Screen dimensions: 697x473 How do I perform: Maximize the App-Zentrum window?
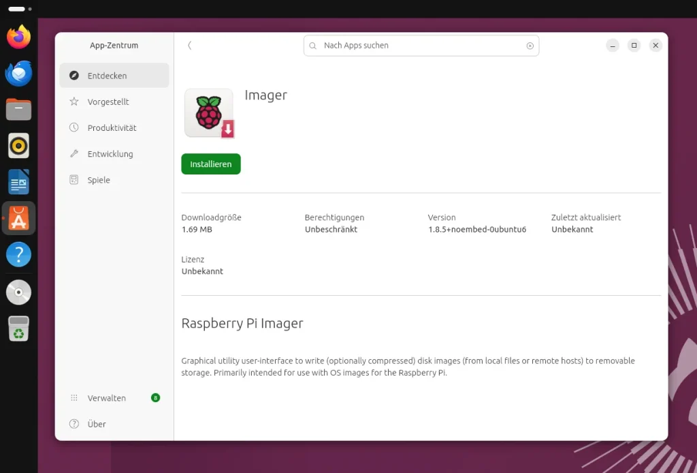[x=634, y=46]
